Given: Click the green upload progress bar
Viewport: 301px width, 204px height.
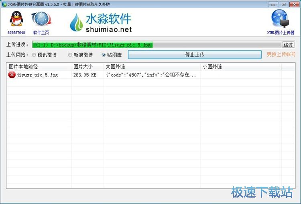Looking at the screenshot, I should [x=92, y=45].
